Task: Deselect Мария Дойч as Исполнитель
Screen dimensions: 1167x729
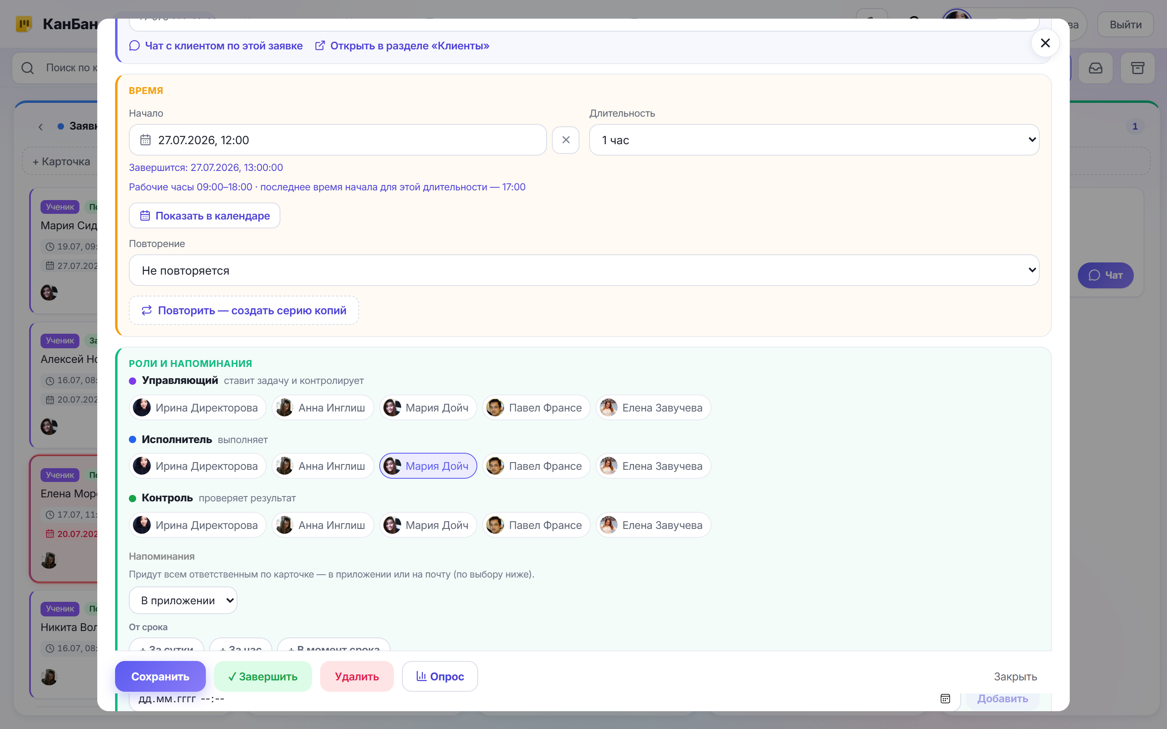Action: coord(428,466)
